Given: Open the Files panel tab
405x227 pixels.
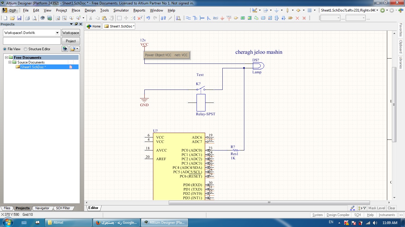Looking at the screenshot, I should tap(7, 208).
